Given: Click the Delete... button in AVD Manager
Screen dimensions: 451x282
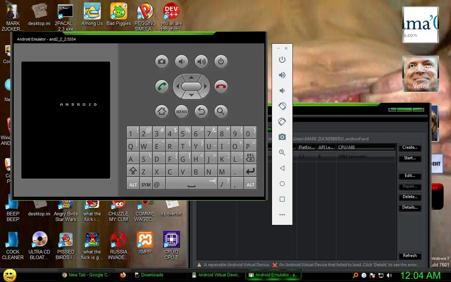Looking at the screenshot, I should coord(410,197).
